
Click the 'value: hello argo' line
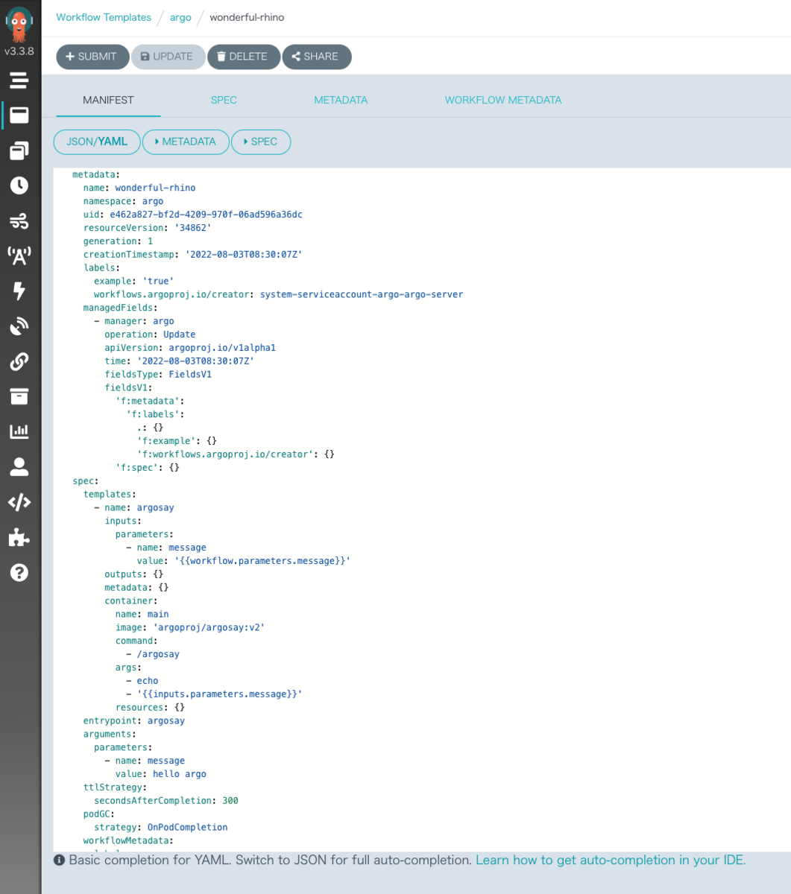click(161, 774)
